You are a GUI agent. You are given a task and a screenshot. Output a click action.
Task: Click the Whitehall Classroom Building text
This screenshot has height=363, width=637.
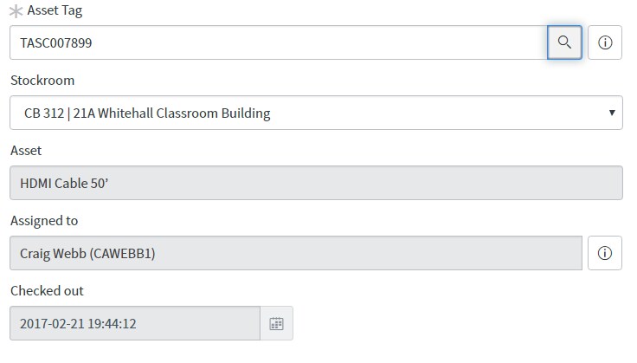point(184,113)
